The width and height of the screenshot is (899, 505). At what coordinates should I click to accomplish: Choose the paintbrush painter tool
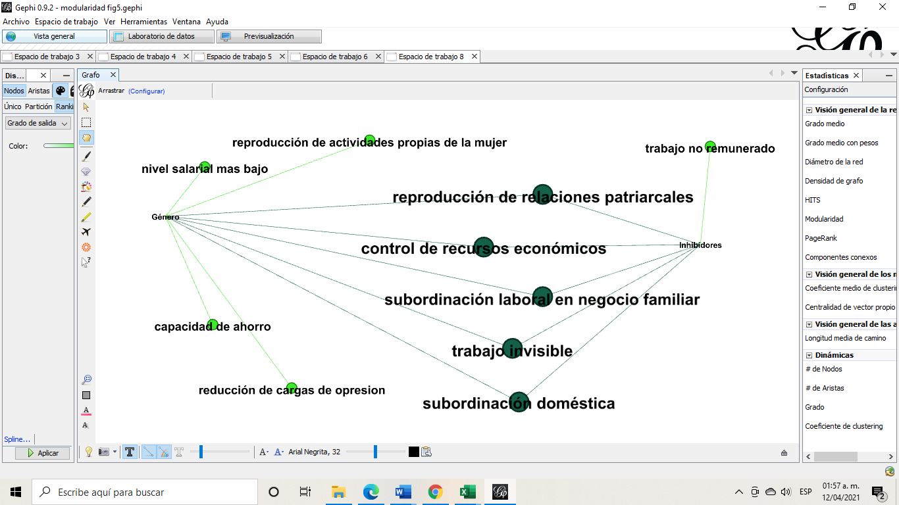tap(86, 156)
